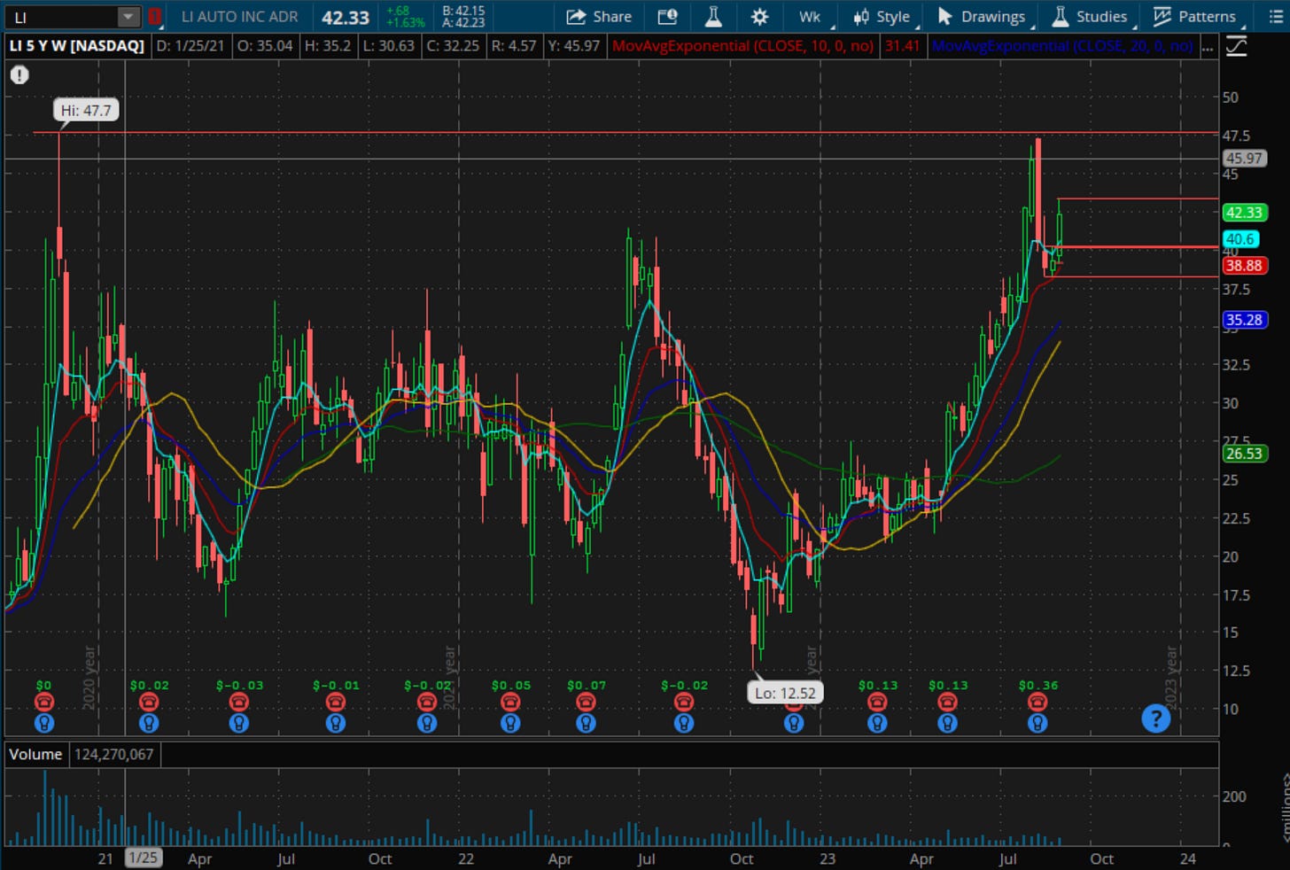The width and height of the screenshot is (1290, 870).
Task: Click the cursor arrow icon on Drawings
Action: pos(944,17)
